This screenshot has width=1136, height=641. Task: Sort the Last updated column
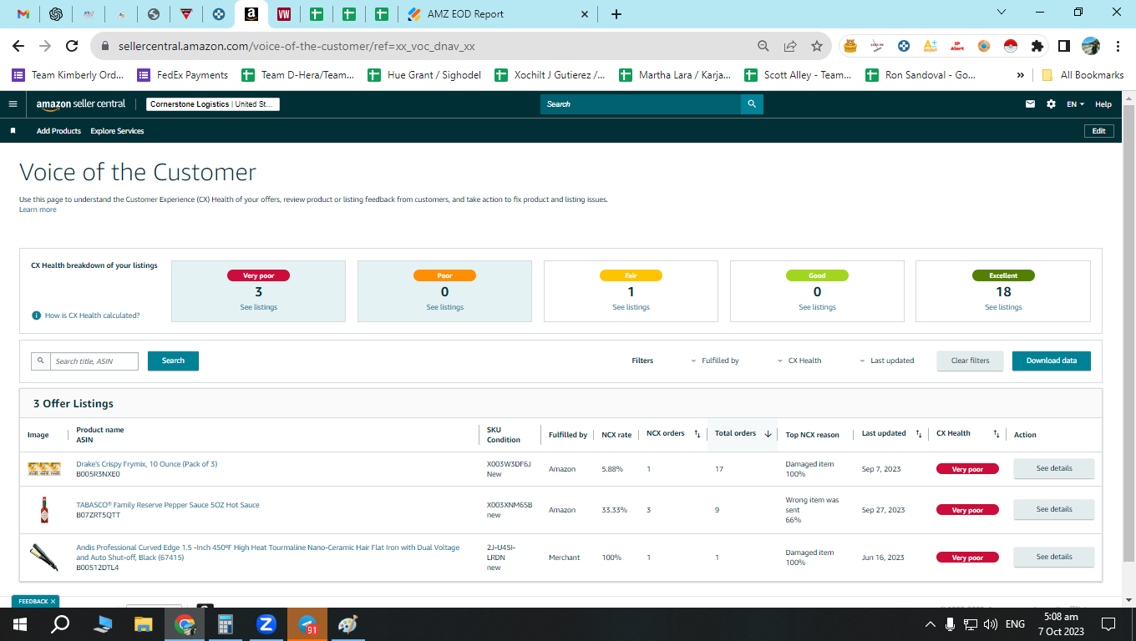pyautogui.click(x=919, y=434)
